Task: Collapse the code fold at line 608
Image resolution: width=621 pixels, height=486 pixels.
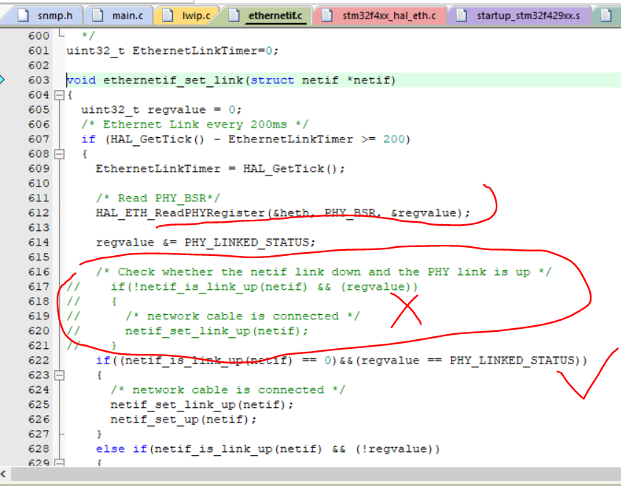Action: point(59,153)
